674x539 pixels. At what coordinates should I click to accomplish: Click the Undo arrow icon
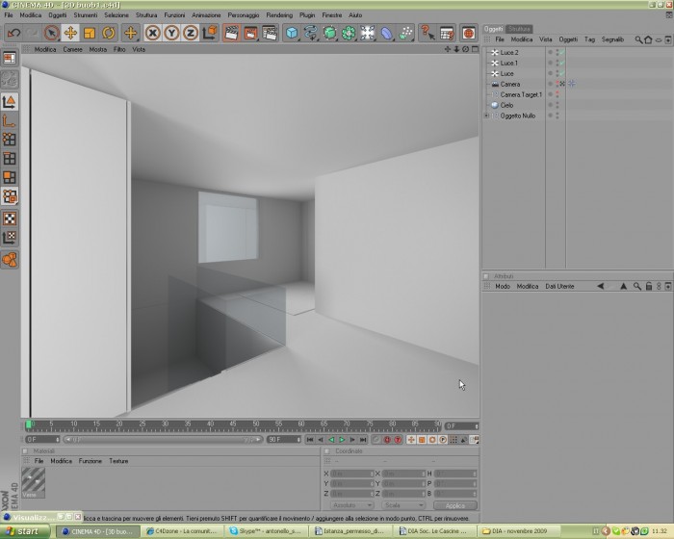pyautogui.click(x=14, y=33)
